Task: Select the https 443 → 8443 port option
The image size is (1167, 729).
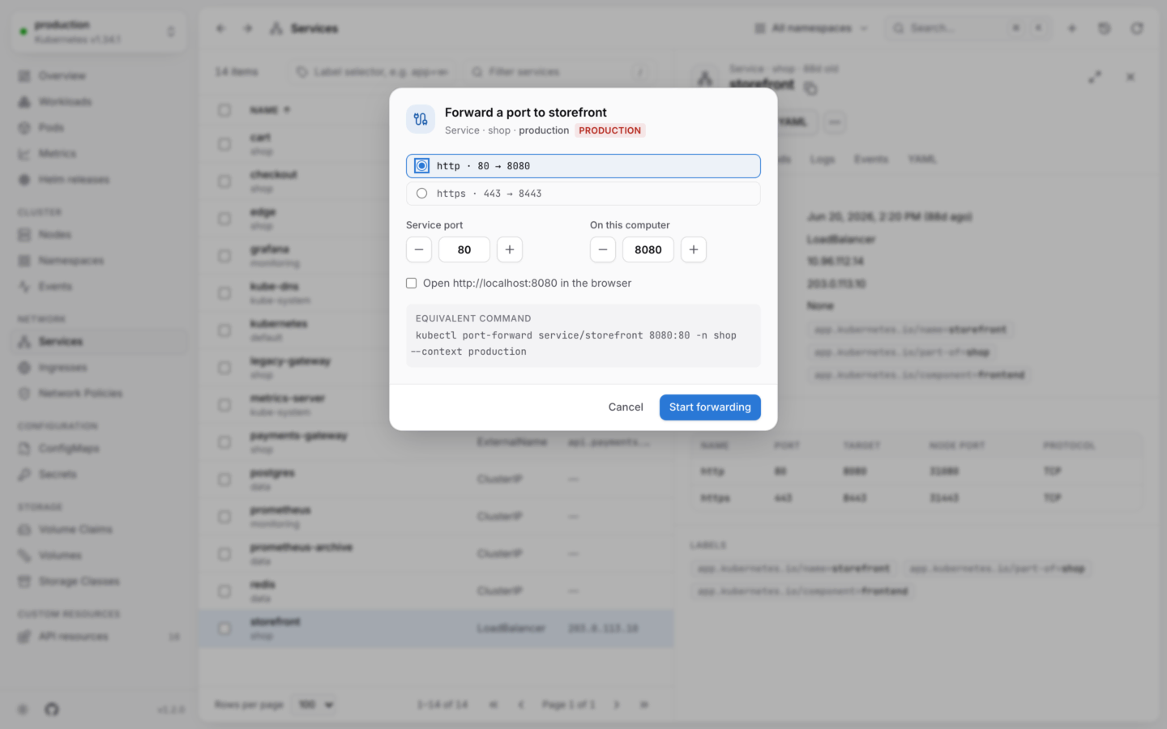Action: tap(583, 194)
